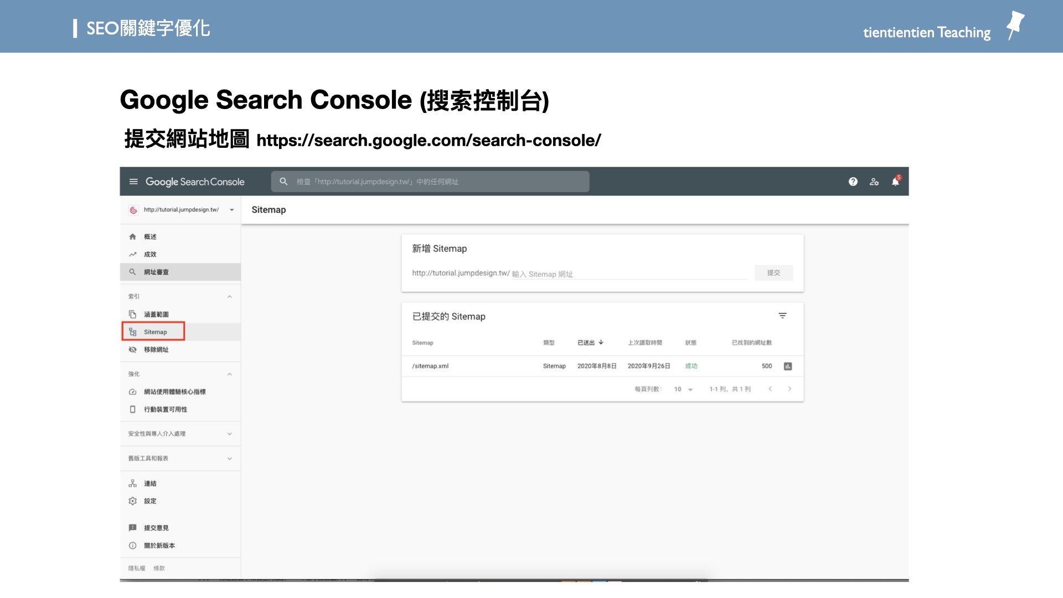Click the bar-chart icon on the sitemap row
Screen dimensions: 1063x598
click(787, 366)
